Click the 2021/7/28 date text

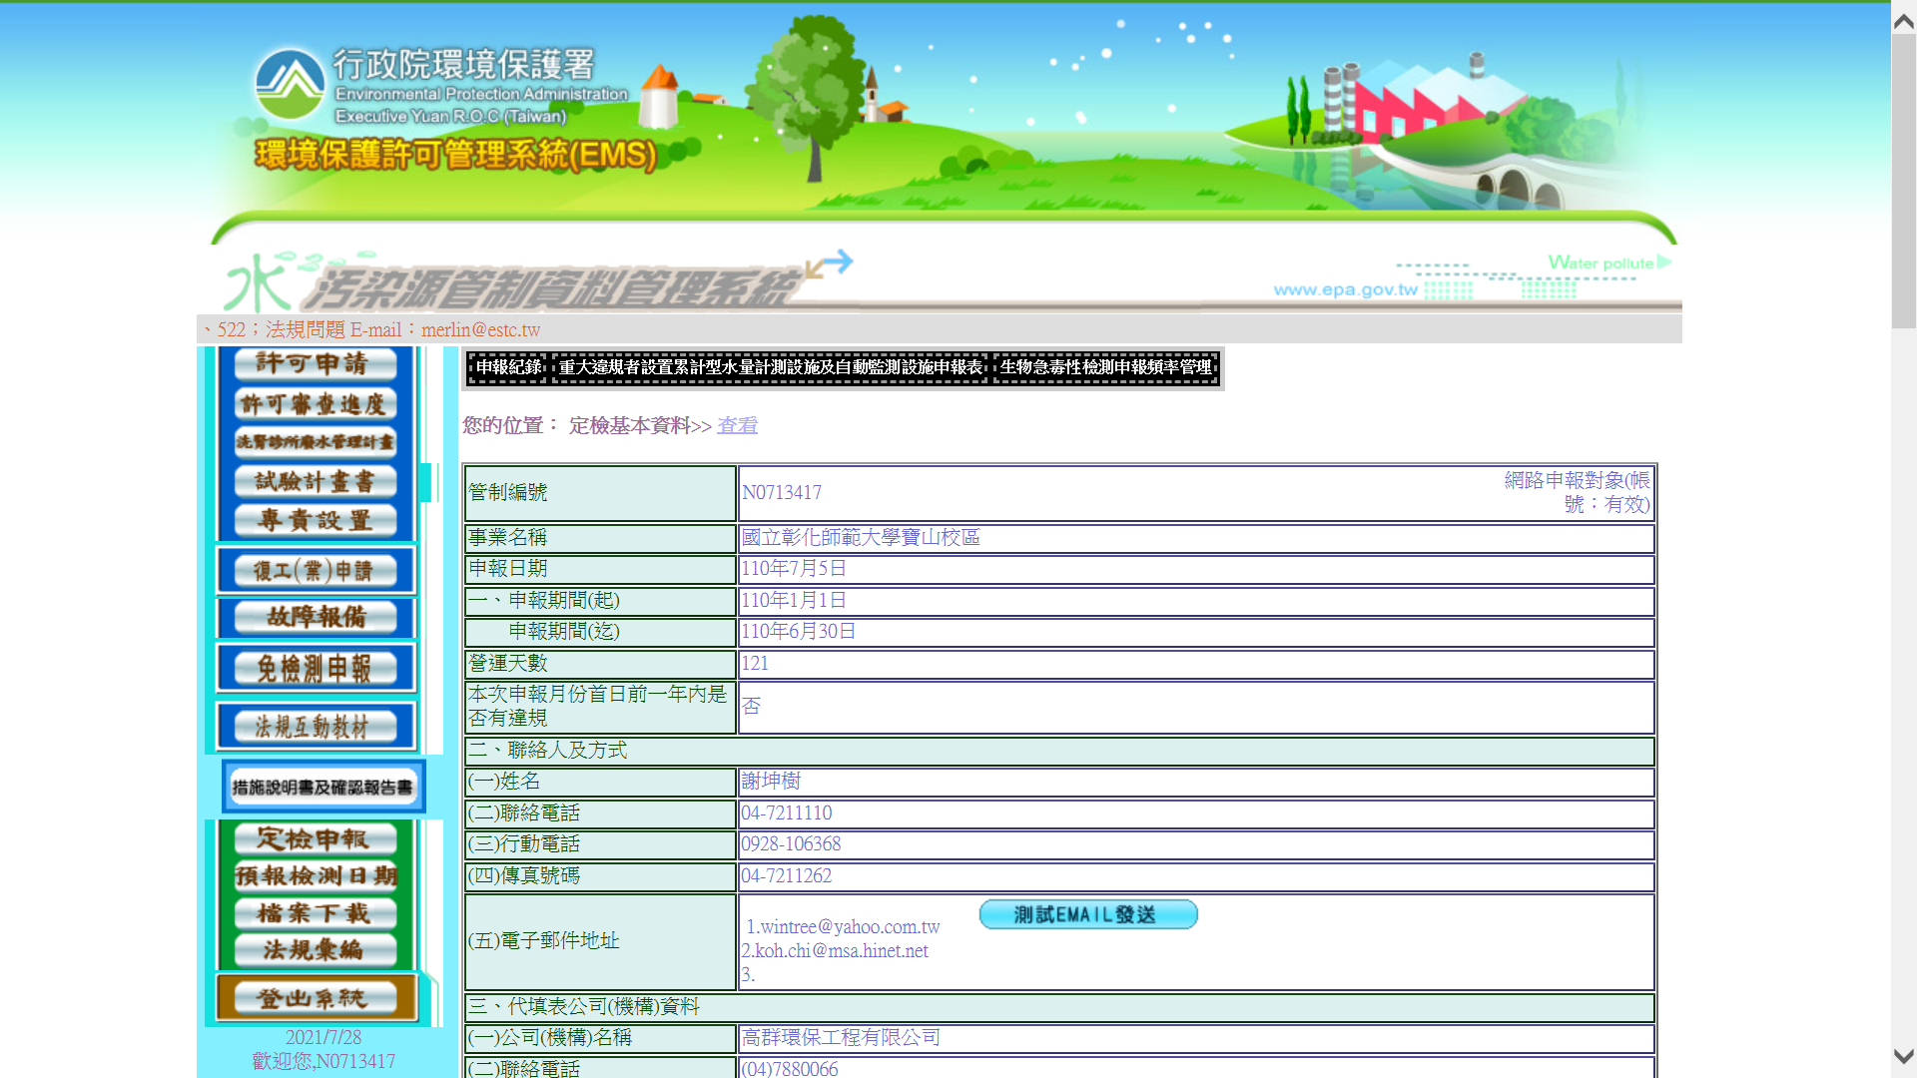click(x=323, y=1038)
